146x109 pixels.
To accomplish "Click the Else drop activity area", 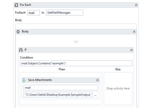I will [x=118, y=88].
